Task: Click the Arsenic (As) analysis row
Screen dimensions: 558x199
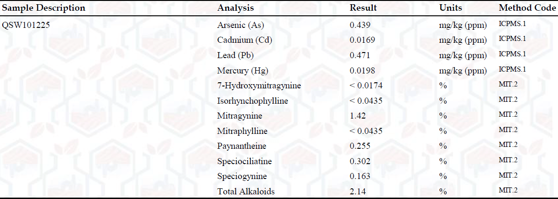Action: [241, 25]
